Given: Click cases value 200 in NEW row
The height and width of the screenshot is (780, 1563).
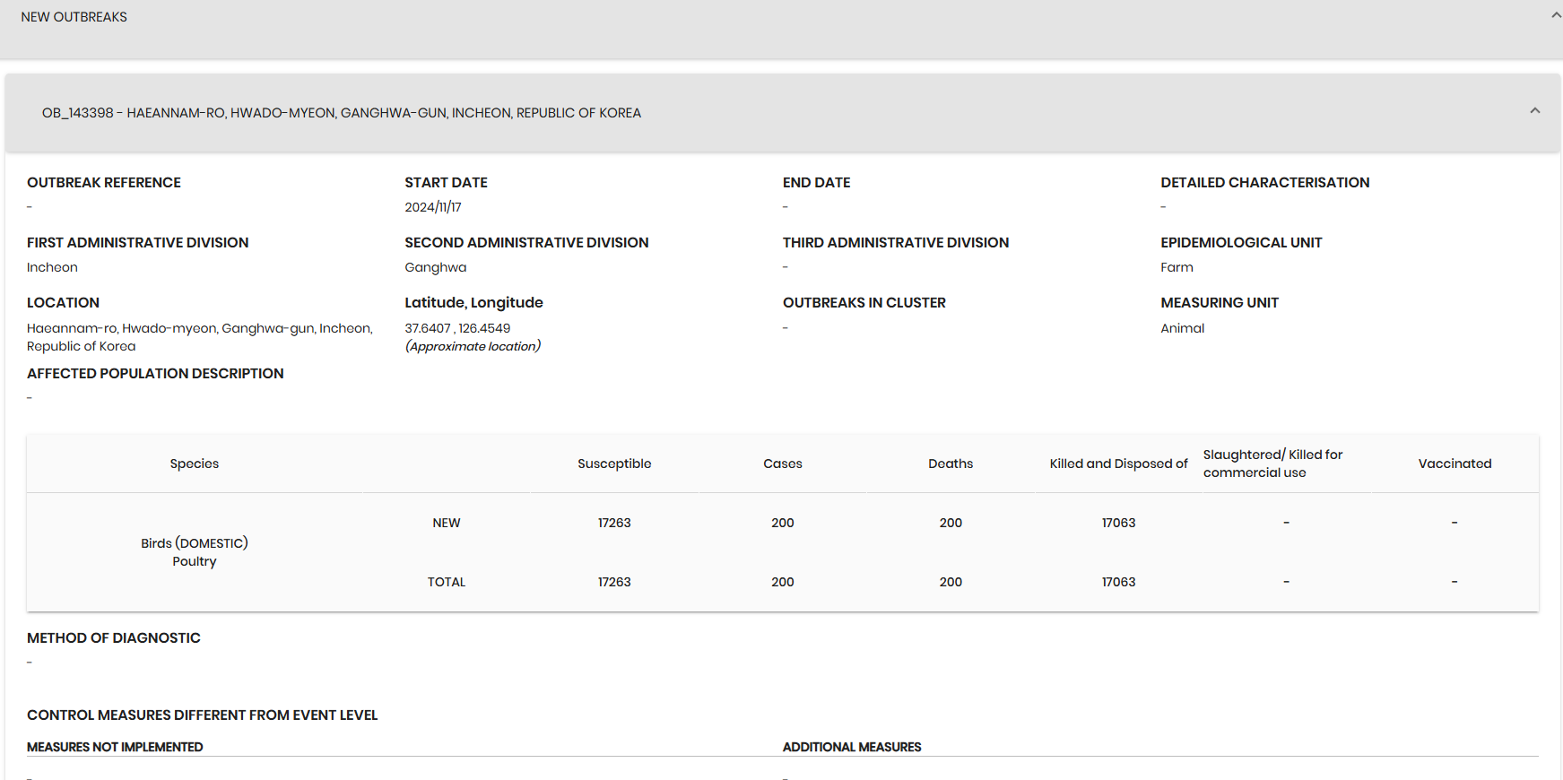Looking at the screenshot, I should tap(783, 523).
